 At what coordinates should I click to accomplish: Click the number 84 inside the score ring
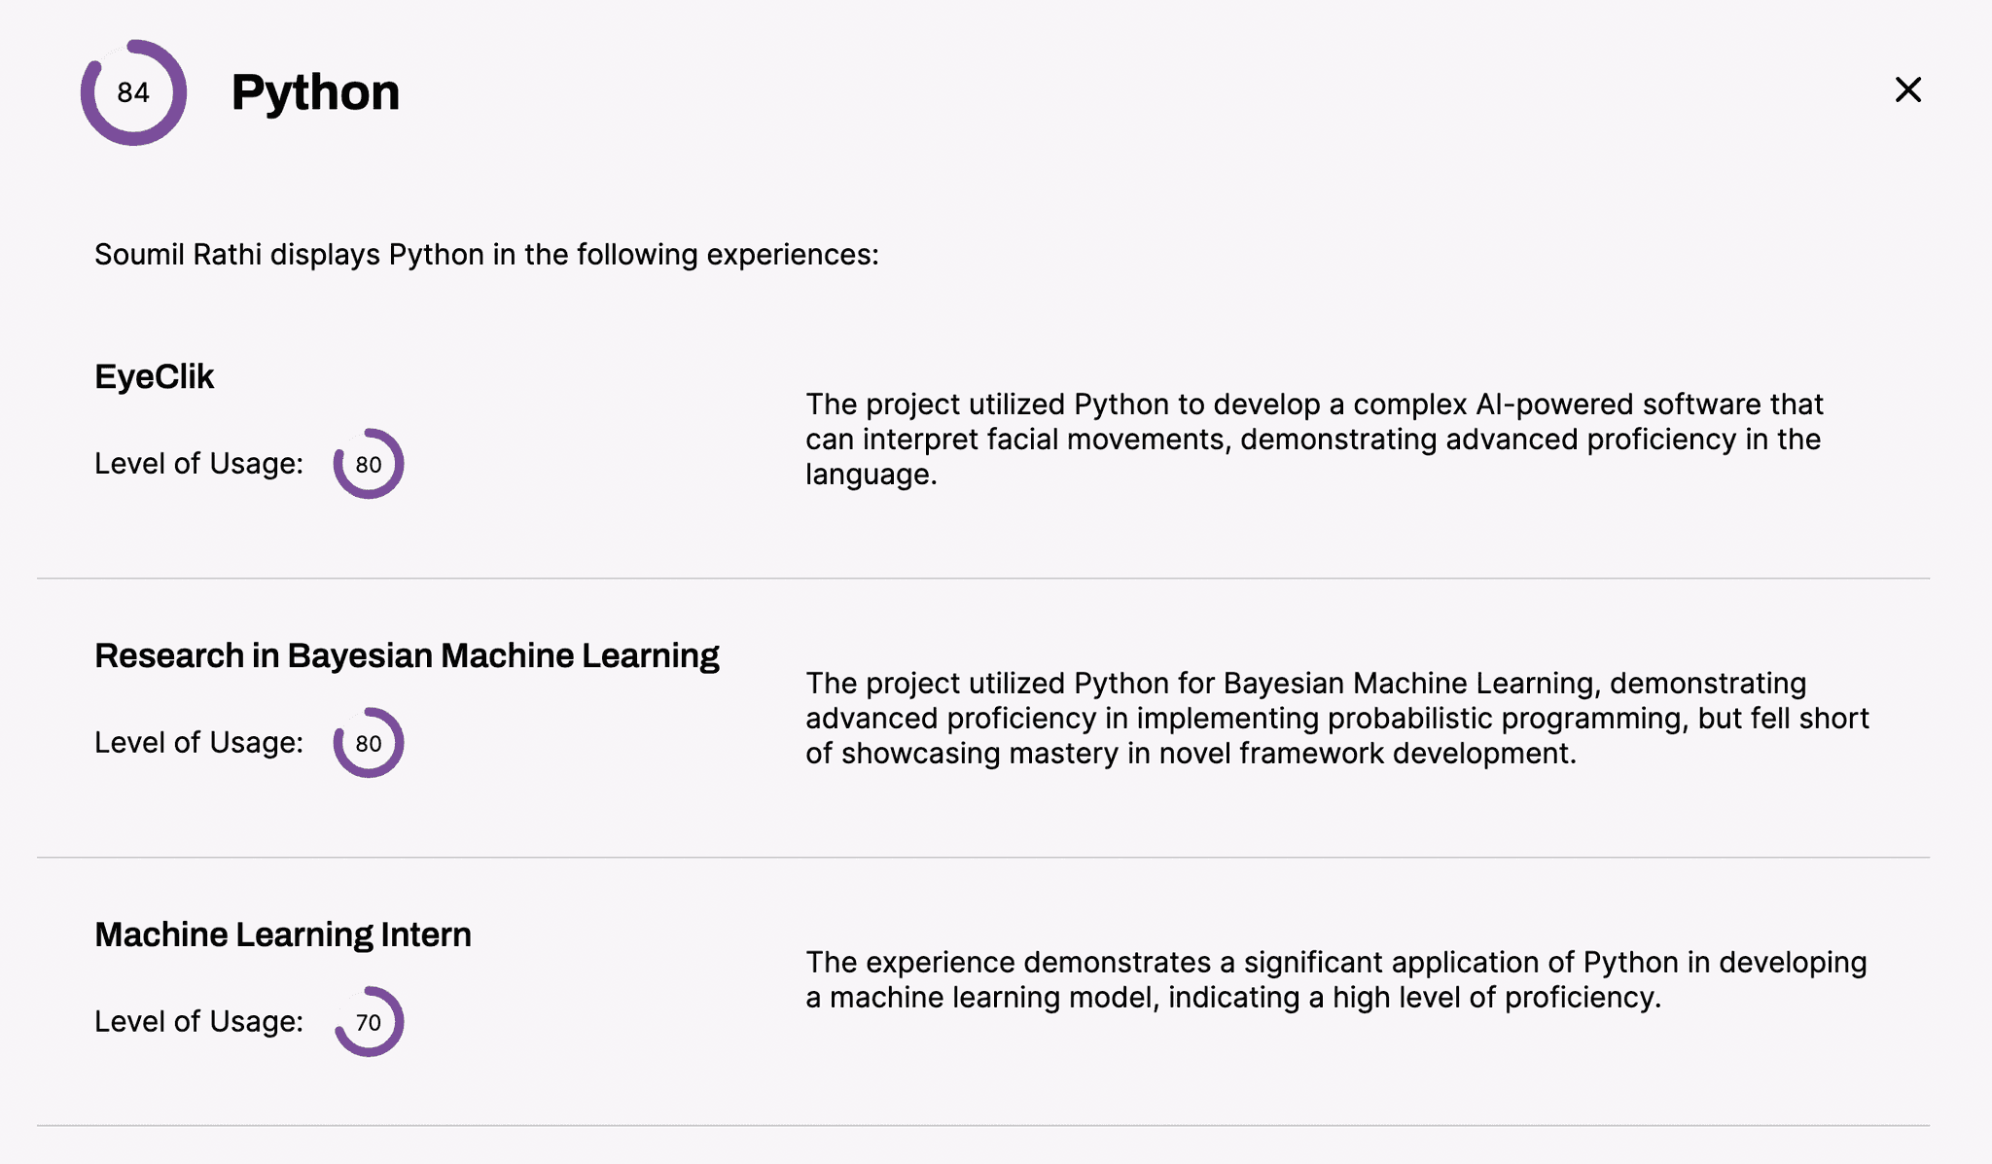coord(133,92)
